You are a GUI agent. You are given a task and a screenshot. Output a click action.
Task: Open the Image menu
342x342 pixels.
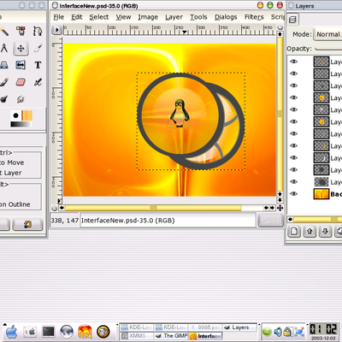pyautogui.click(x=148, y=17)
